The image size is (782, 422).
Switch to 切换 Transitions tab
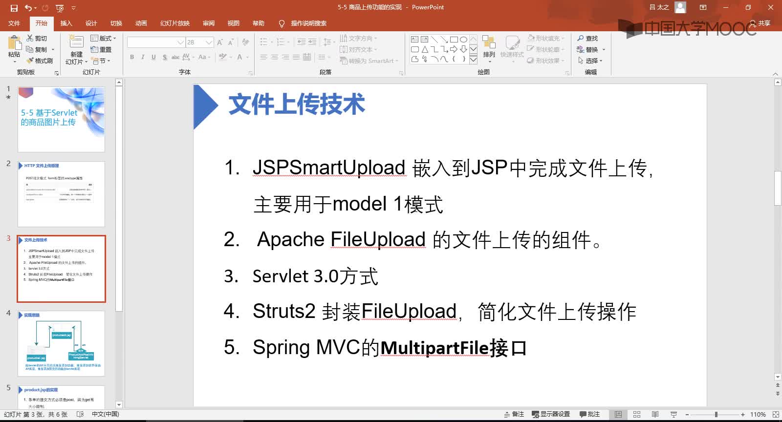(116, 23)
